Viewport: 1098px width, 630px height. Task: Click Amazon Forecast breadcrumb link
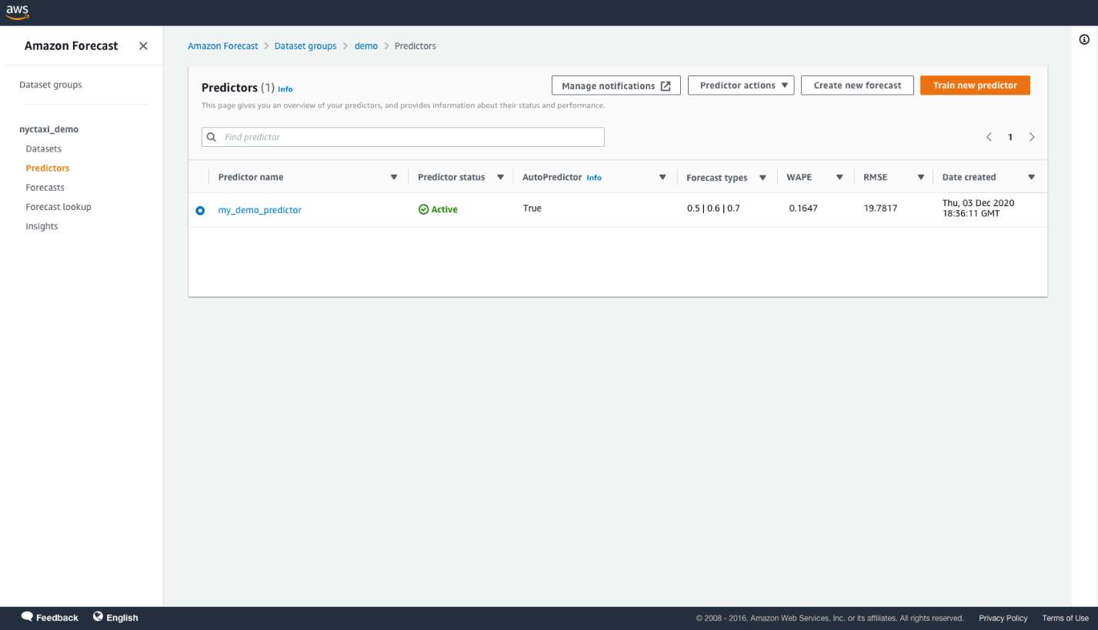tap(223, 46)
